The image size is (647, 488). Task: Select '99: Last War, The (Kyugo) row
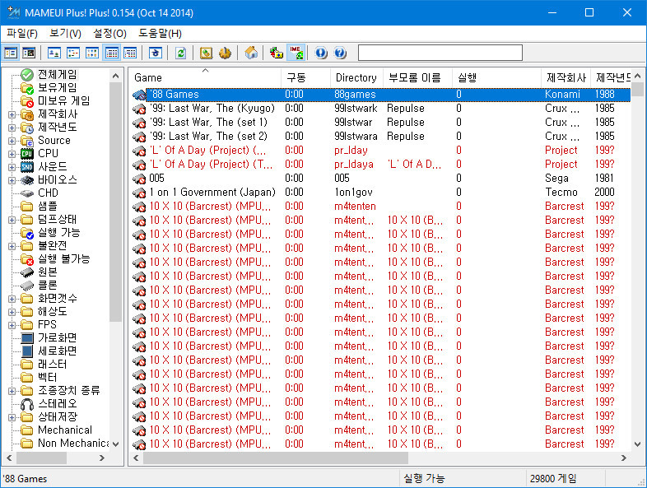tap(379, 109)
